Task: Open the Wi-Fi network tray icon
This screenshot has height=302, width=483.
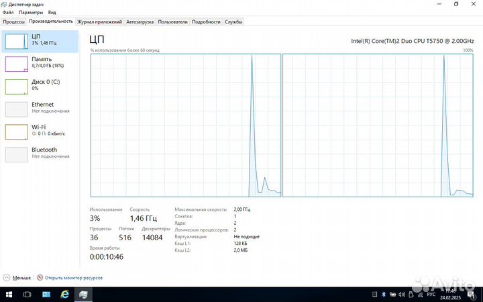Action: click(420, 295)
